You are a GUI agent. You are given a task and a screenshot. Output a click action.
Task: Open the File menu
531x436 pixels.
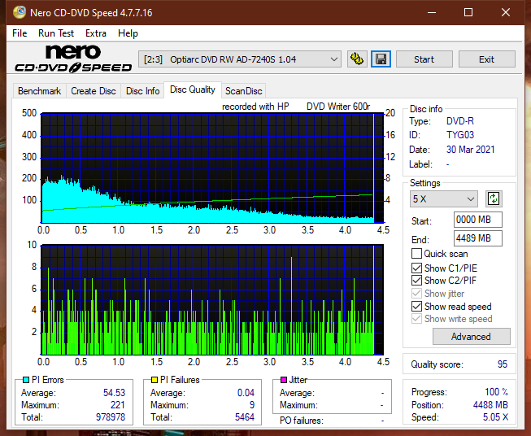coord(20,33)
